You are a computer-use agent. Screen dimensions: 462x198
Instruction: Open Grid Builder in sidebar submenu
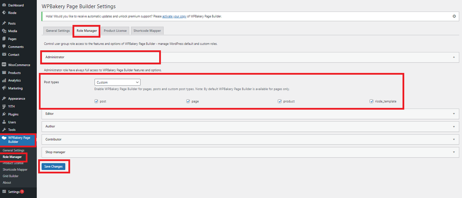coord(11,176)
